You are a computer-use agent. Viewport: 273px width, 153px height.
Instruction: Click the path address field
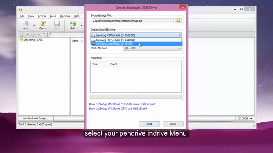(x=67, y=34)
